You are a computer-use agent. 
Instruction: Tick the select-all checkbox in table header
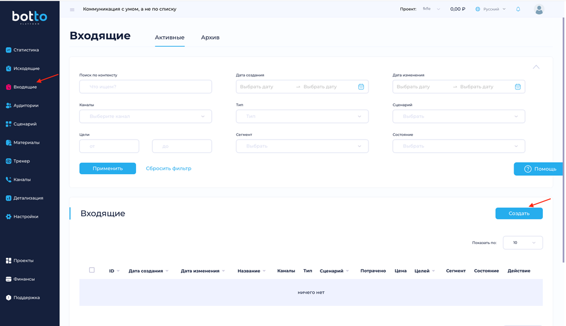(92, 270)
